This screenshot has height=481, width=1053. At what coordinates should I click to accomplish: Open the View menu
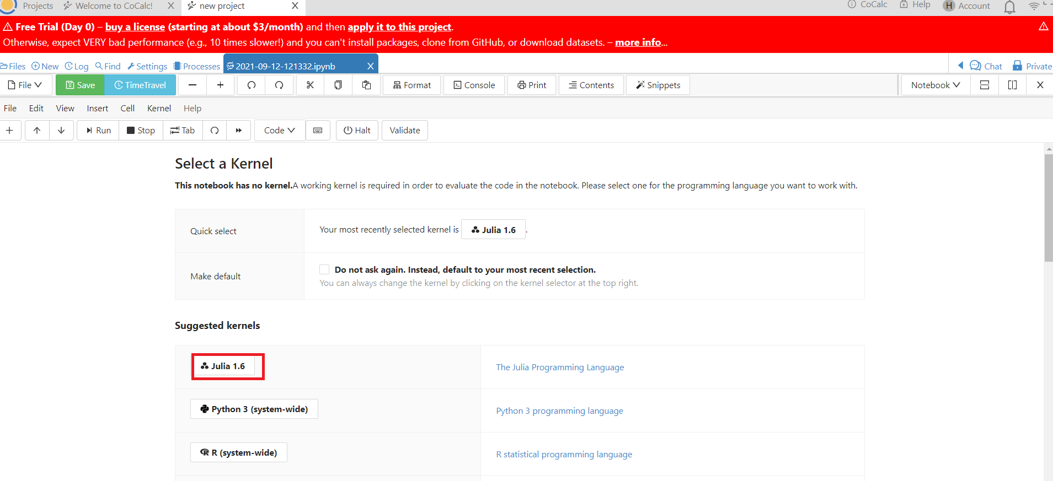(65, 108)
